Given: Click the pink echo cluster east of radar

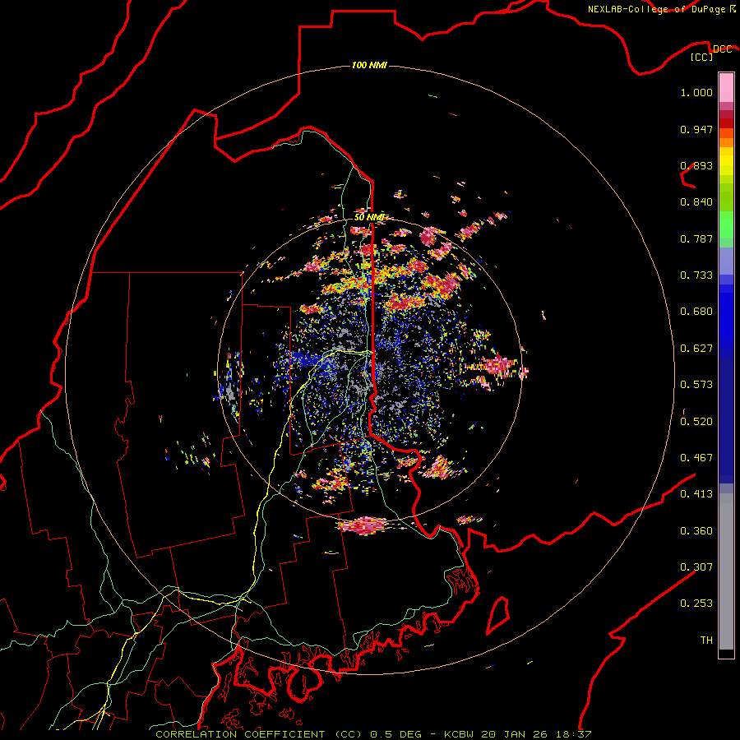Looking at the screenshot, I should (498, 366).
